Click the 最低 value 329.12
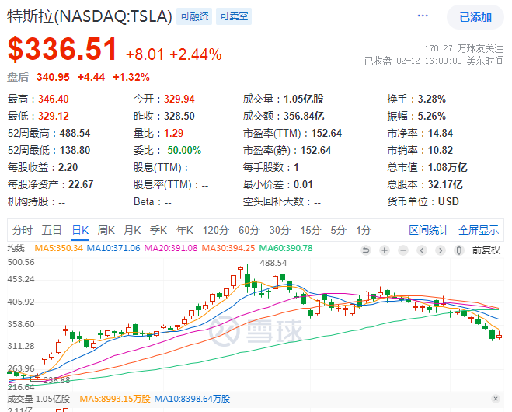Screen dimensions: 512x412 click(x=54, y=116)
